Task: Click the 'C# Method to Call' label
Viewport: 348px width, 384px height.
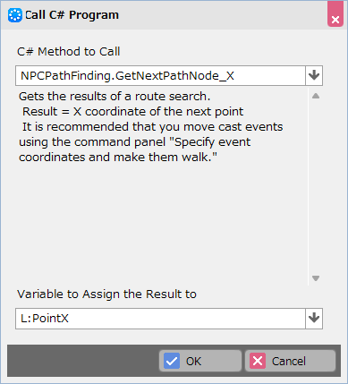Action: pyautogui.click(x=69, y=52)
